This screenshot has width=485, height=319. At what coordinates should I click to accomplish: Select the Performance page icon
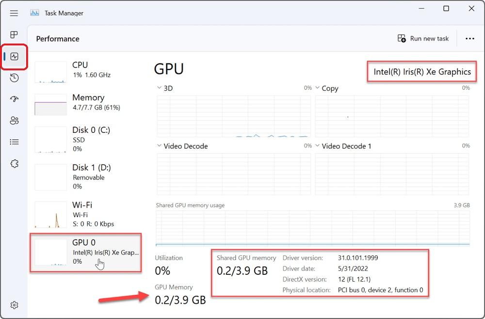coord(14,56)
